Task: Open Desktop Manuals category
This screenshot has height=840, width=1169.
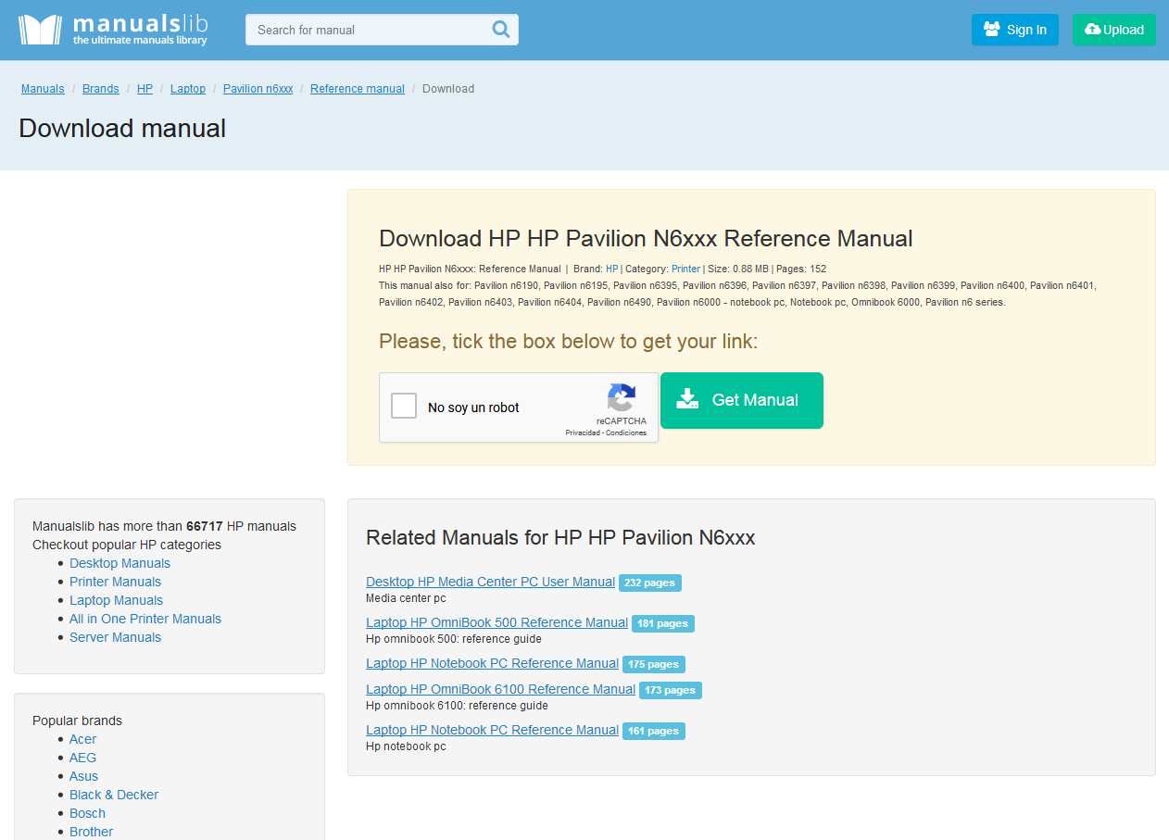Action: click(119, 563)
